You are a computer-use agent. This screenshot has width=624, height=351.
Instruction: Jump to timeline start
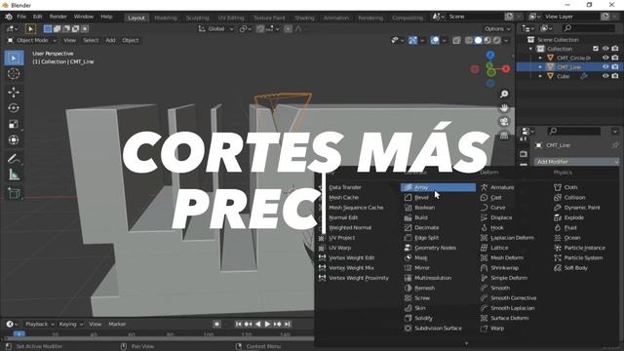click(x=238, y=325)
